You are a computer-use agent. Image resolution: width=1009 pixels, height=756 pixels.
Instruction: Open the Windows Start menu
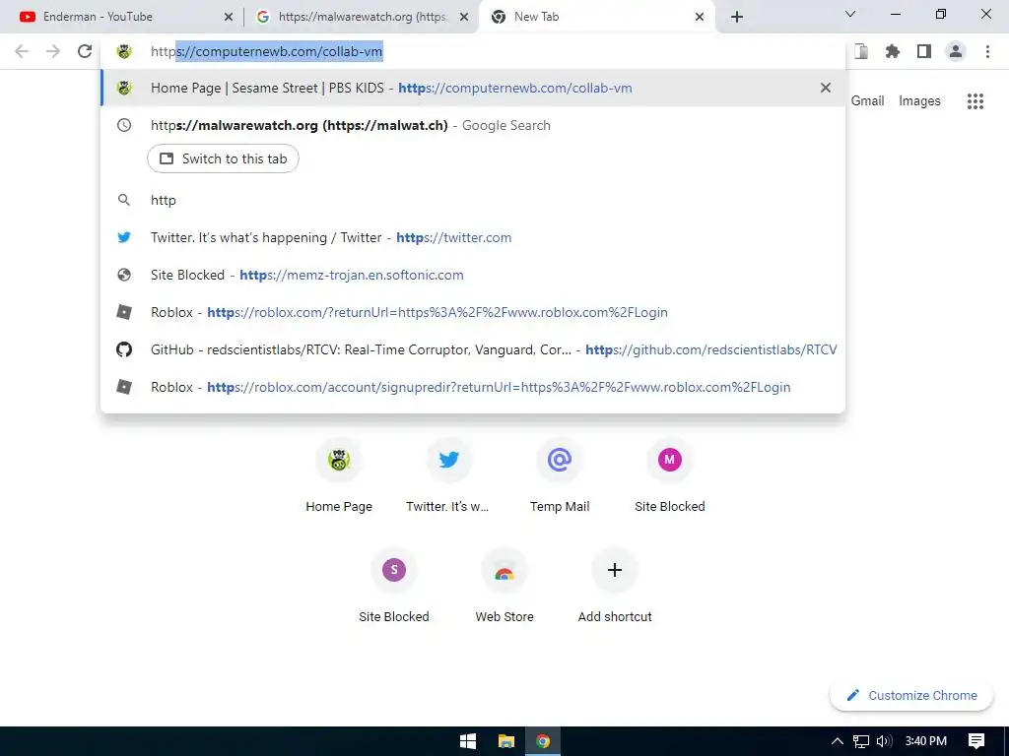pyautogui.click(x=468, y=741)
